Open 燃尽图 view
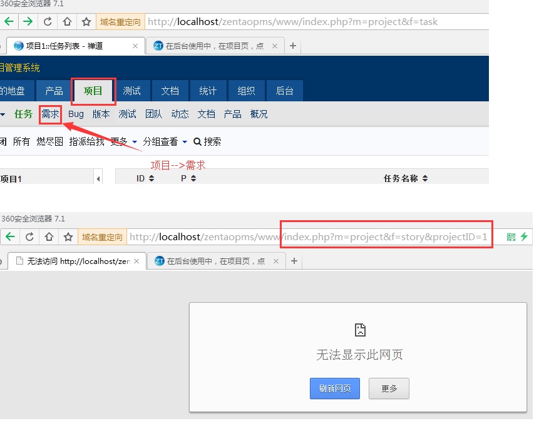This screenshot has width=534, height=421. [49, 141]
